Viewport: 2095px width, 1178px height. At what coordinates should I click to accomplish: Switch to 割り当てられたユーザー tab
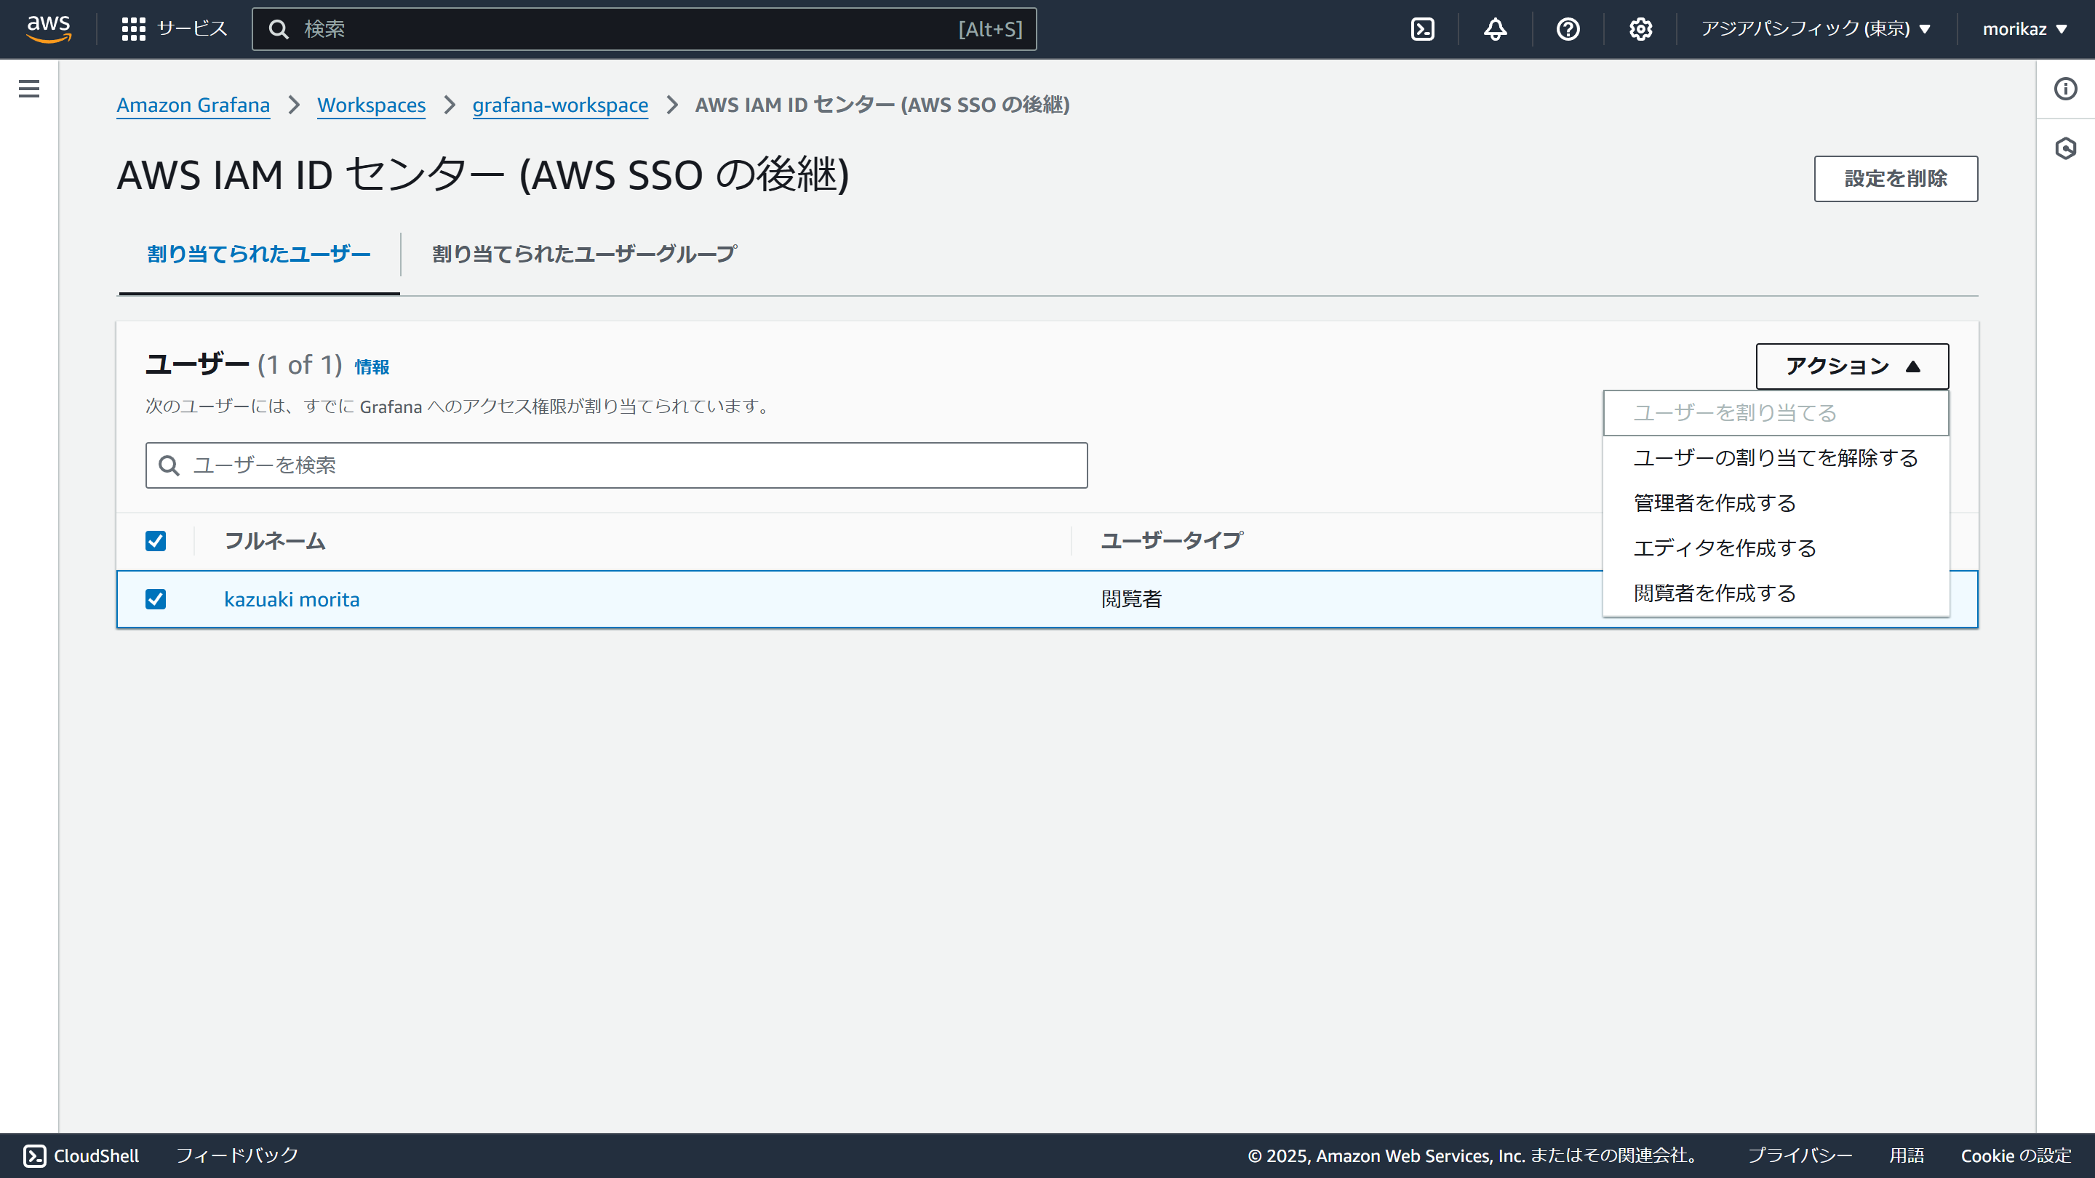point(259,255)
